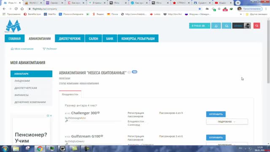Expand ПОДРОБНЕЕ for Challenger 300

[227, 122]
